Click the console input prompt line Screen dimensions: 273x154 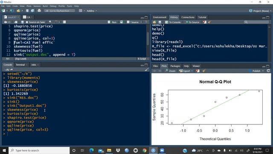76,134
